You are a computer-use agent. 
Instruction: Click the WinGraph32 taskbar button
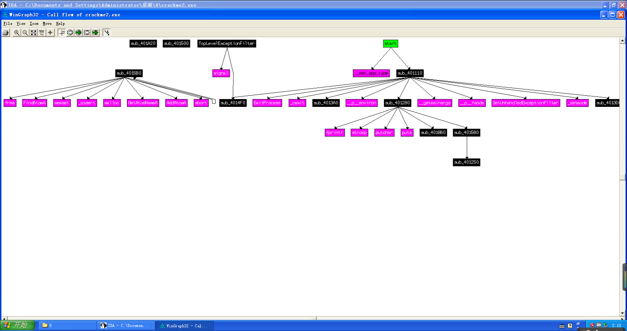click(x=185, y=325)
